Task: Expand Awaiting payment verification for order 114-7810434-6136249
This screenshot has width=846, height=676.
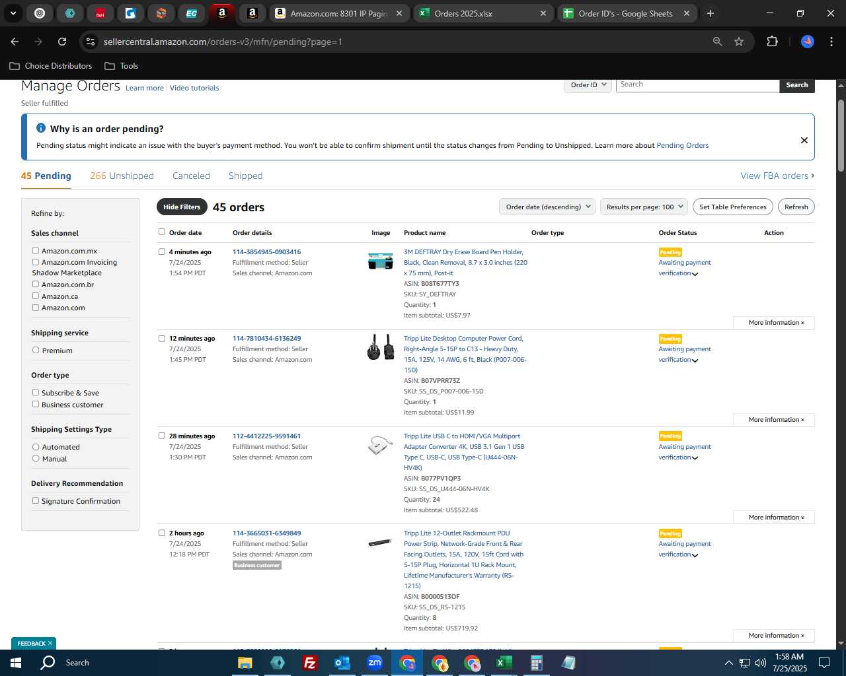Action: tap(695, 360)
